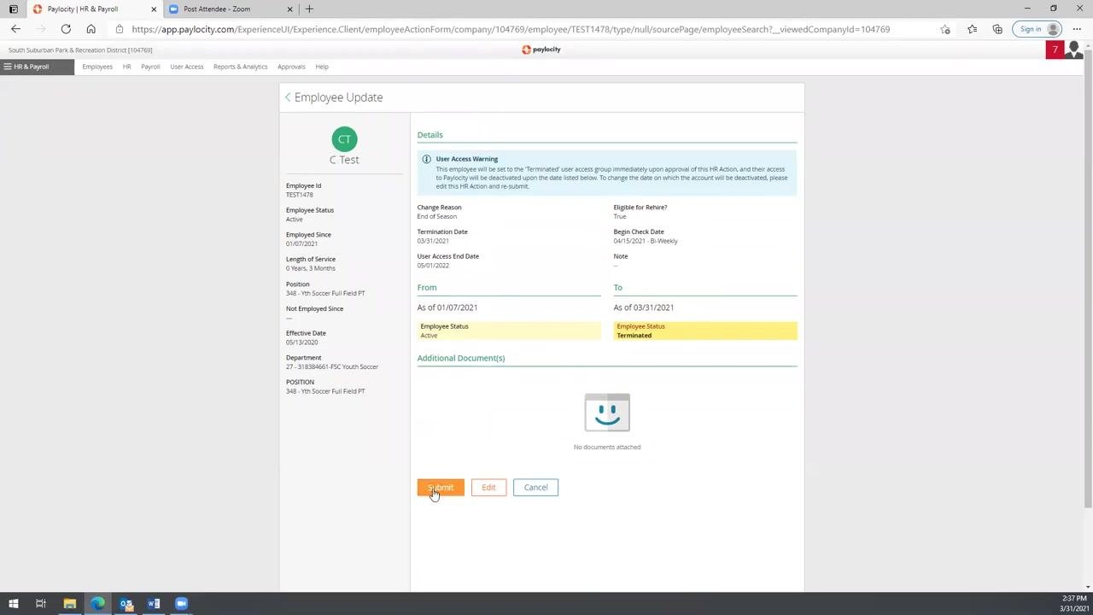Open tab actions menu

(x=13, y=9)
